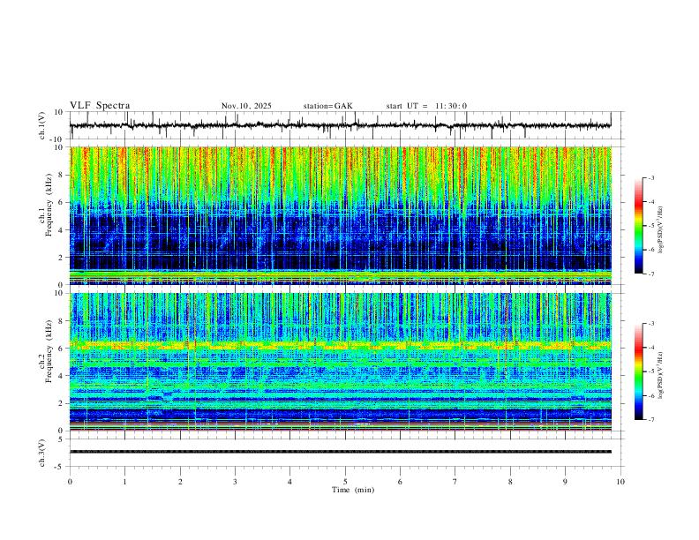Viewport: 699px width, 540px height.
Task: Click the ch.3 voltage trace strip
Action: coord(340,452)
